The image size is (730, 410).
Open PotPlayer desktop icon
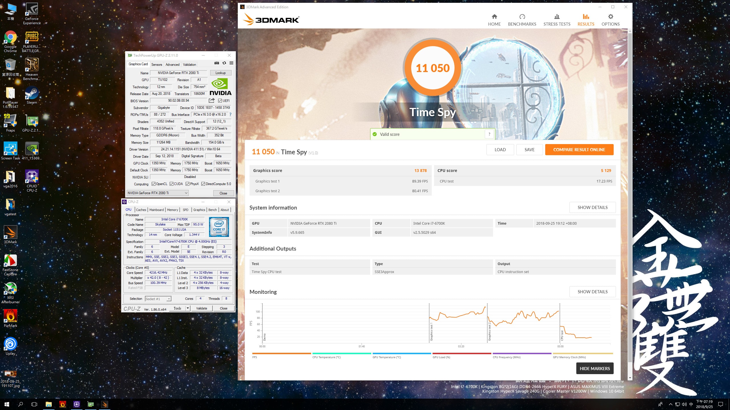pos(10,97)
